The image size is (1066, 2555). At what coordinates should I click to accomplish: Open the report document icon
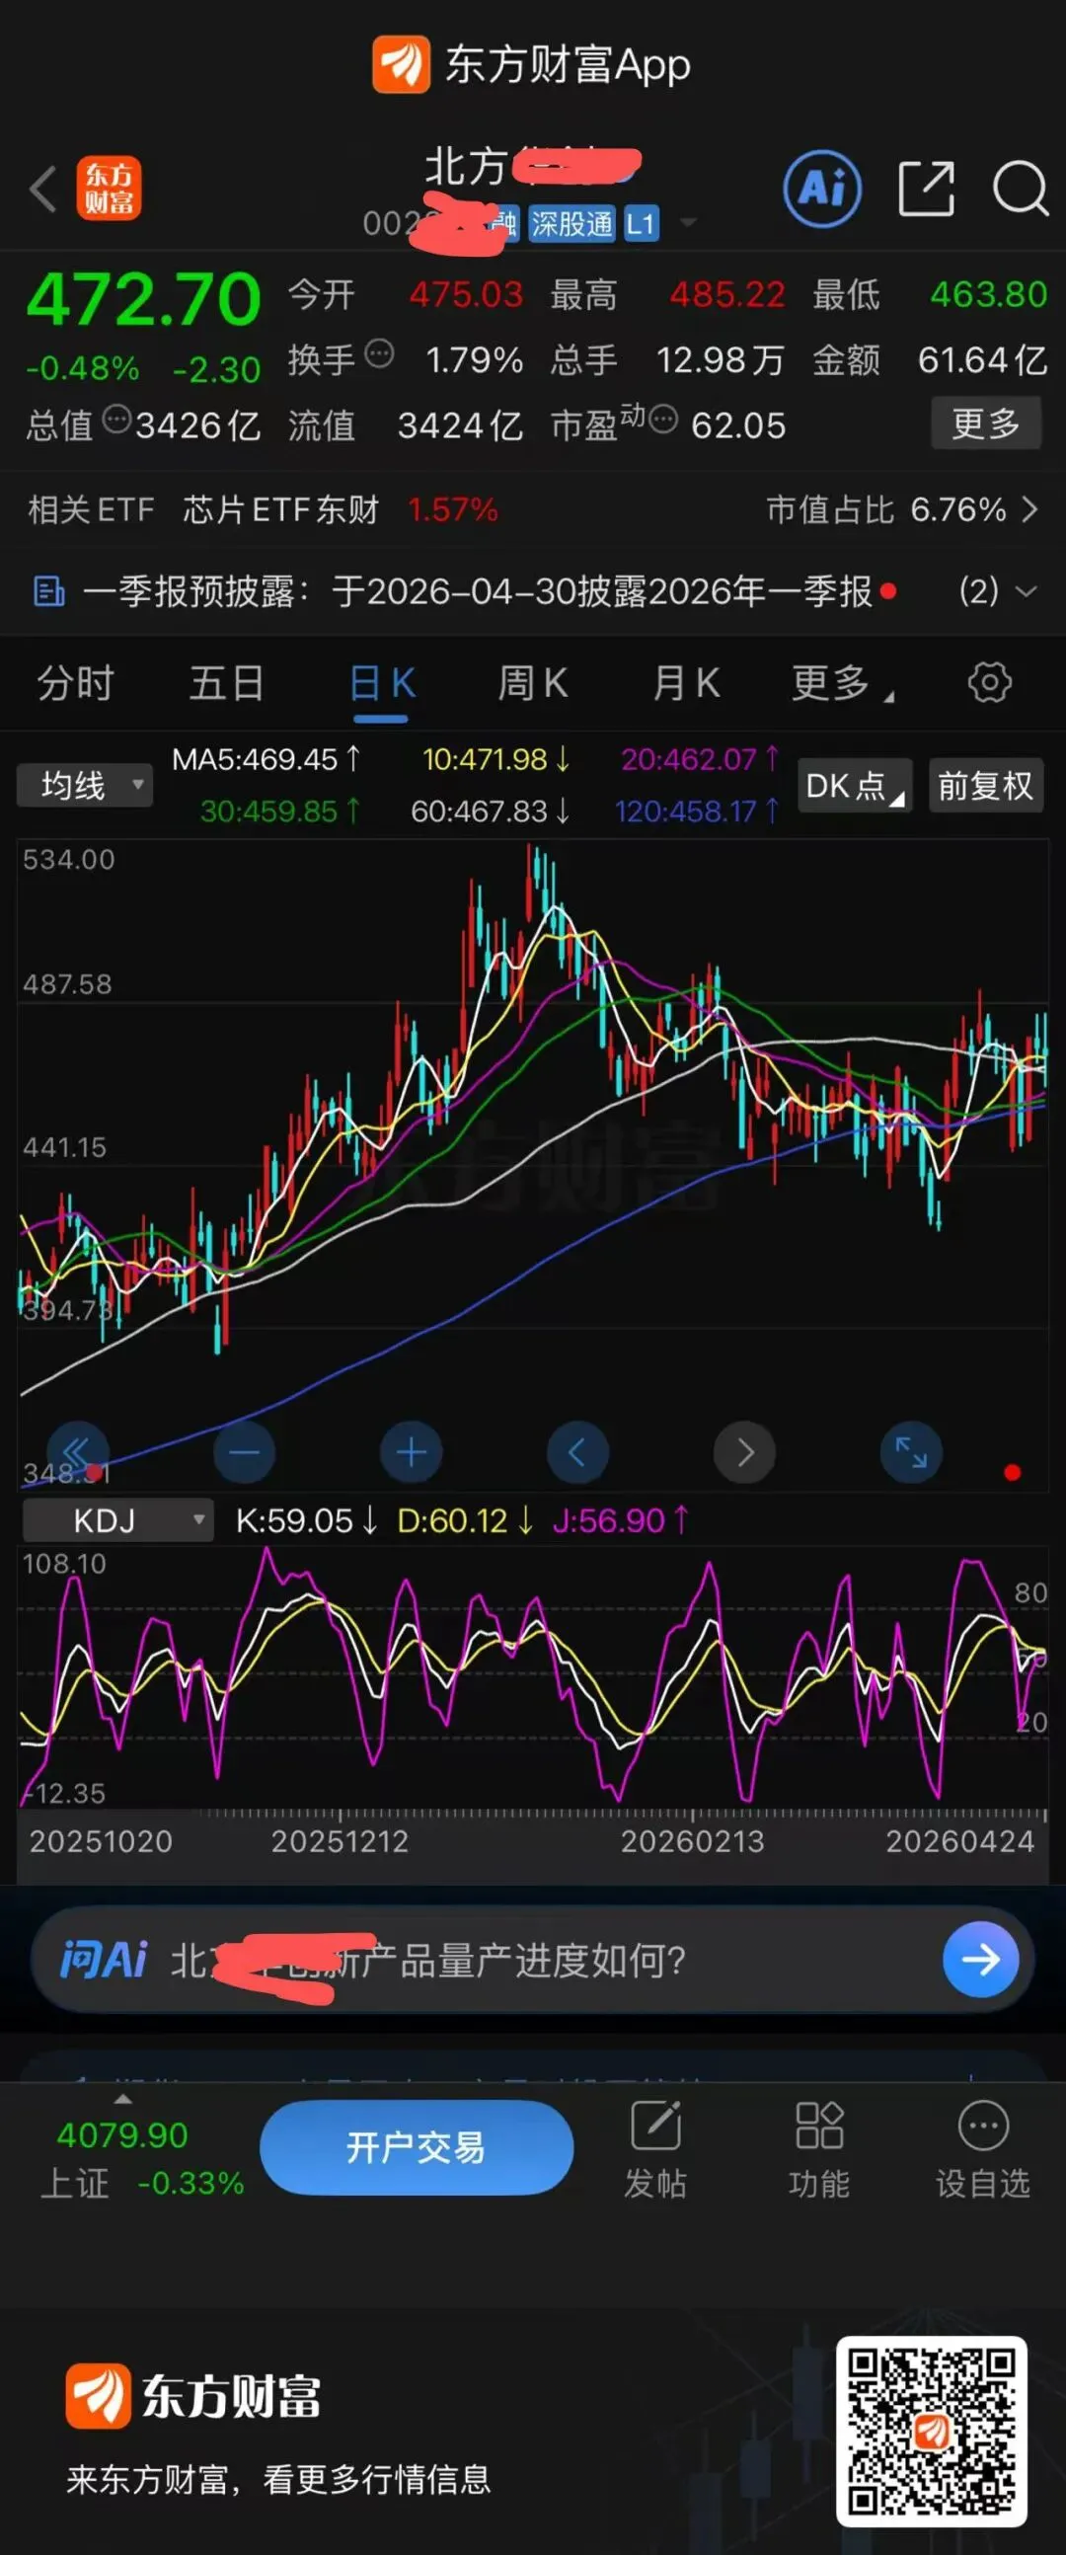tap(48, 591)
